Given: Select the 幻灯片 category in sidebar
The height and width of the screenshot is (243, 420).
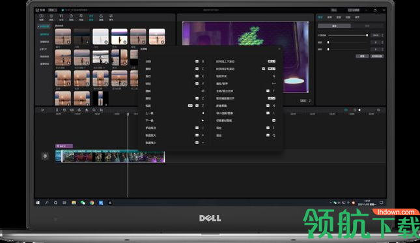Looking at the screenshot, I should pos(44,50).
